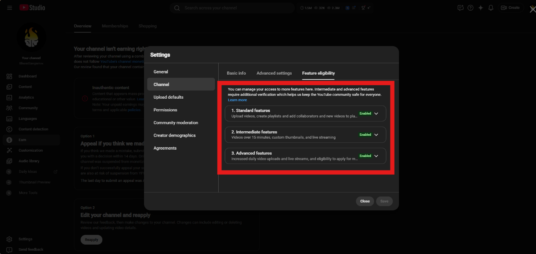
Task: Switch to the Advanced settings tab
Action: click(274, 73)
